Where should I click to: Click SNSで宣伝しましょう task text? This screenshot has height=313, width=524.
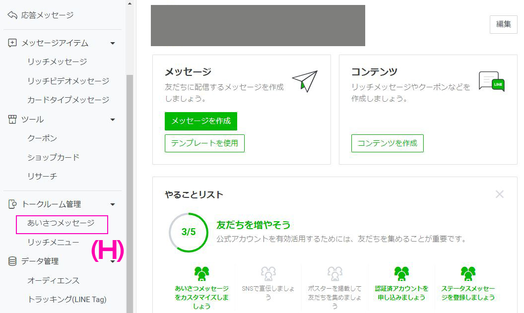268,293
